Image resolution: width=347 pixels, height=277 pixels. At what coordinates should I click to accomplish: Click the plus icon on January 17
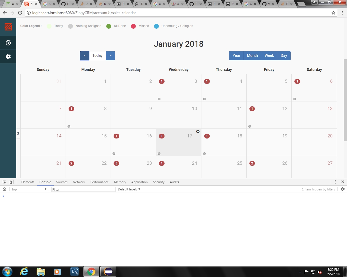(198, 131)
